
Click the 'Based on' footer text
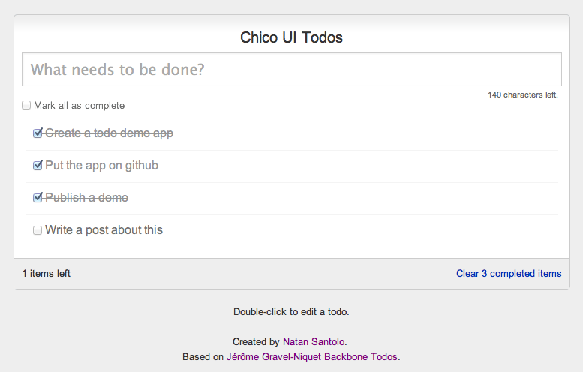coord(203,357)
